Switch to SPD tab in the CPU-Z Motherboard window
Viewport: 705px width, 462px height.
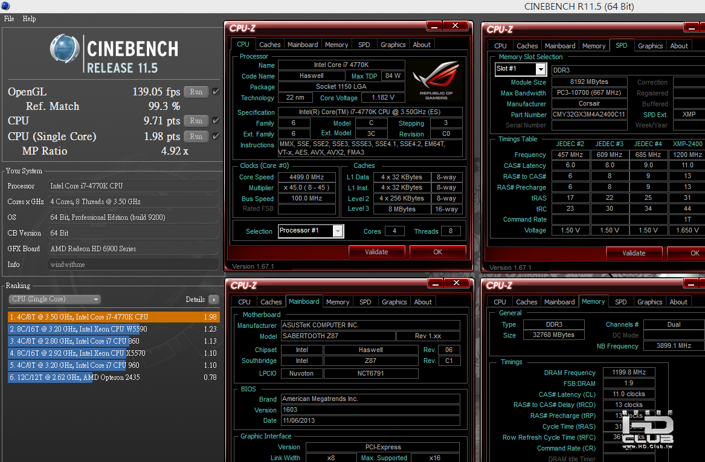click(365, 303)
